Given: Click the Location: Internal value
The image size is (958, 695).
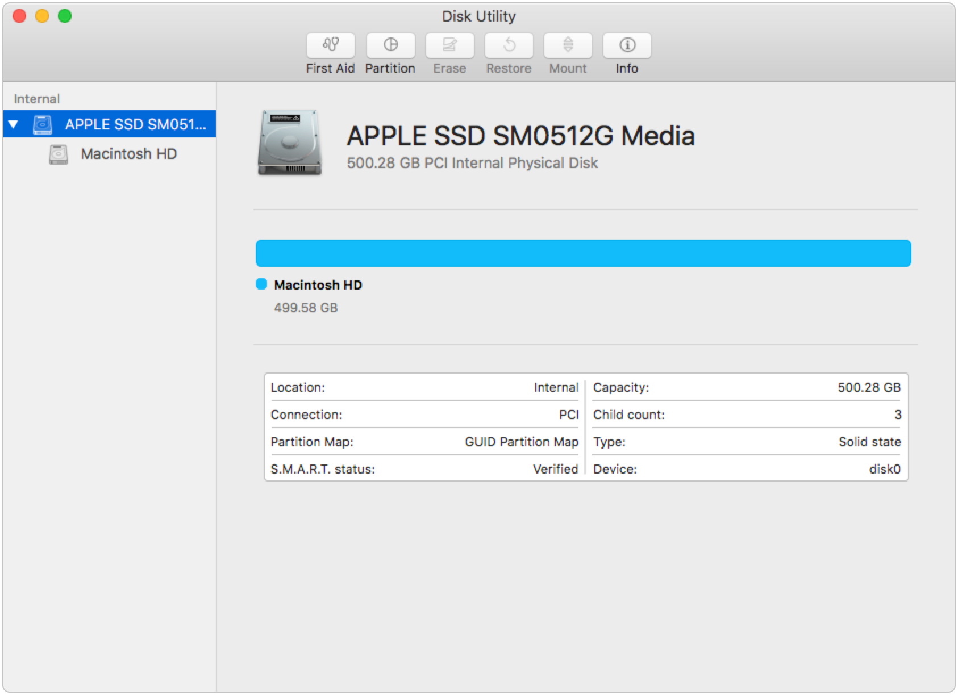Looking at the screenshot, I should tap(556, 387).
